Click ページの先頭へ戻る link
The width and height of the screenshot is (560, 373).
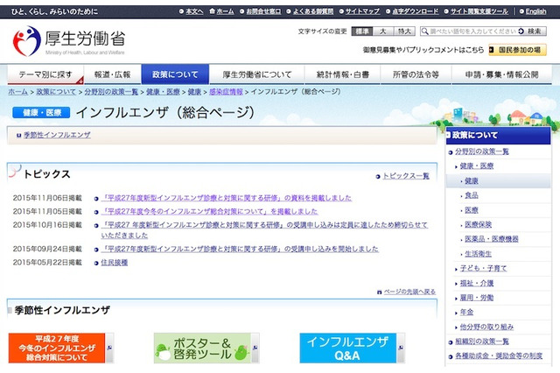click(409, 292)
